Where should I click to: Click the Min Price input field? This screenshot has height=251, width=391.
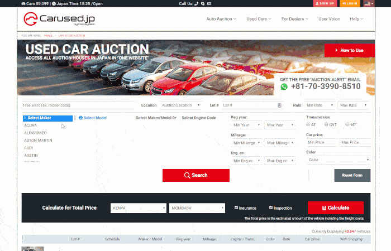click(322, 142)
